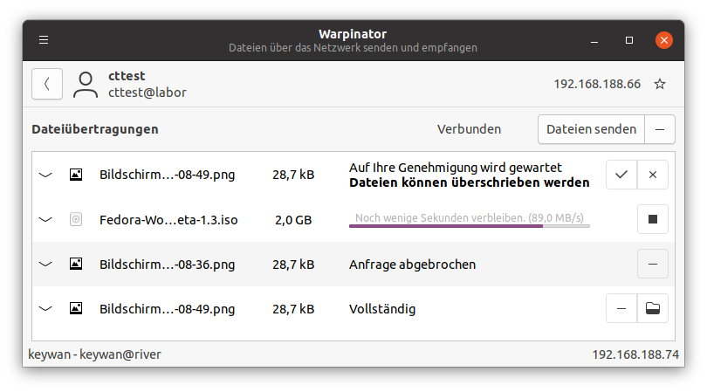Remove the cancelled transfer entry
The width and height of the screenshot is (707, 392).
coord(653,264)
